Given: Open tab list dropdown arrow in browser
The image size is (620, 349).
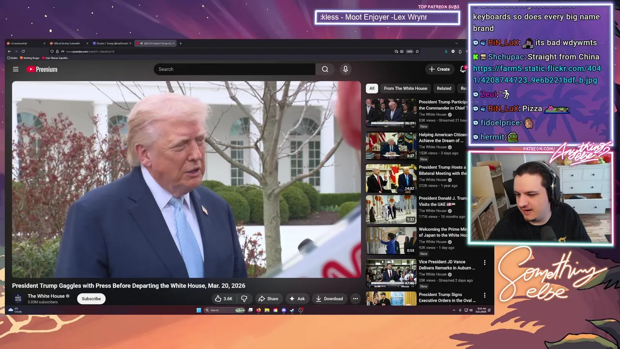Looking at the screenshot, I should [456, 43].
